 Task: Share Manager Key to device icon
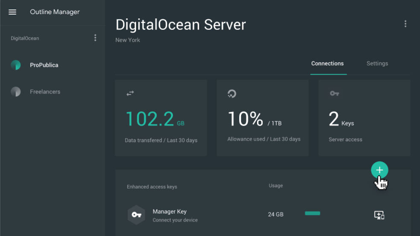(379, 215)
